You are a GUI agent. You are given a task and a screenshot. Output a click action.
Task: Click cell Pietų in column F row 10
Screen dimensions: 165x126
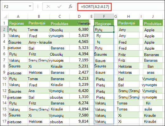(x=104, y=78)
